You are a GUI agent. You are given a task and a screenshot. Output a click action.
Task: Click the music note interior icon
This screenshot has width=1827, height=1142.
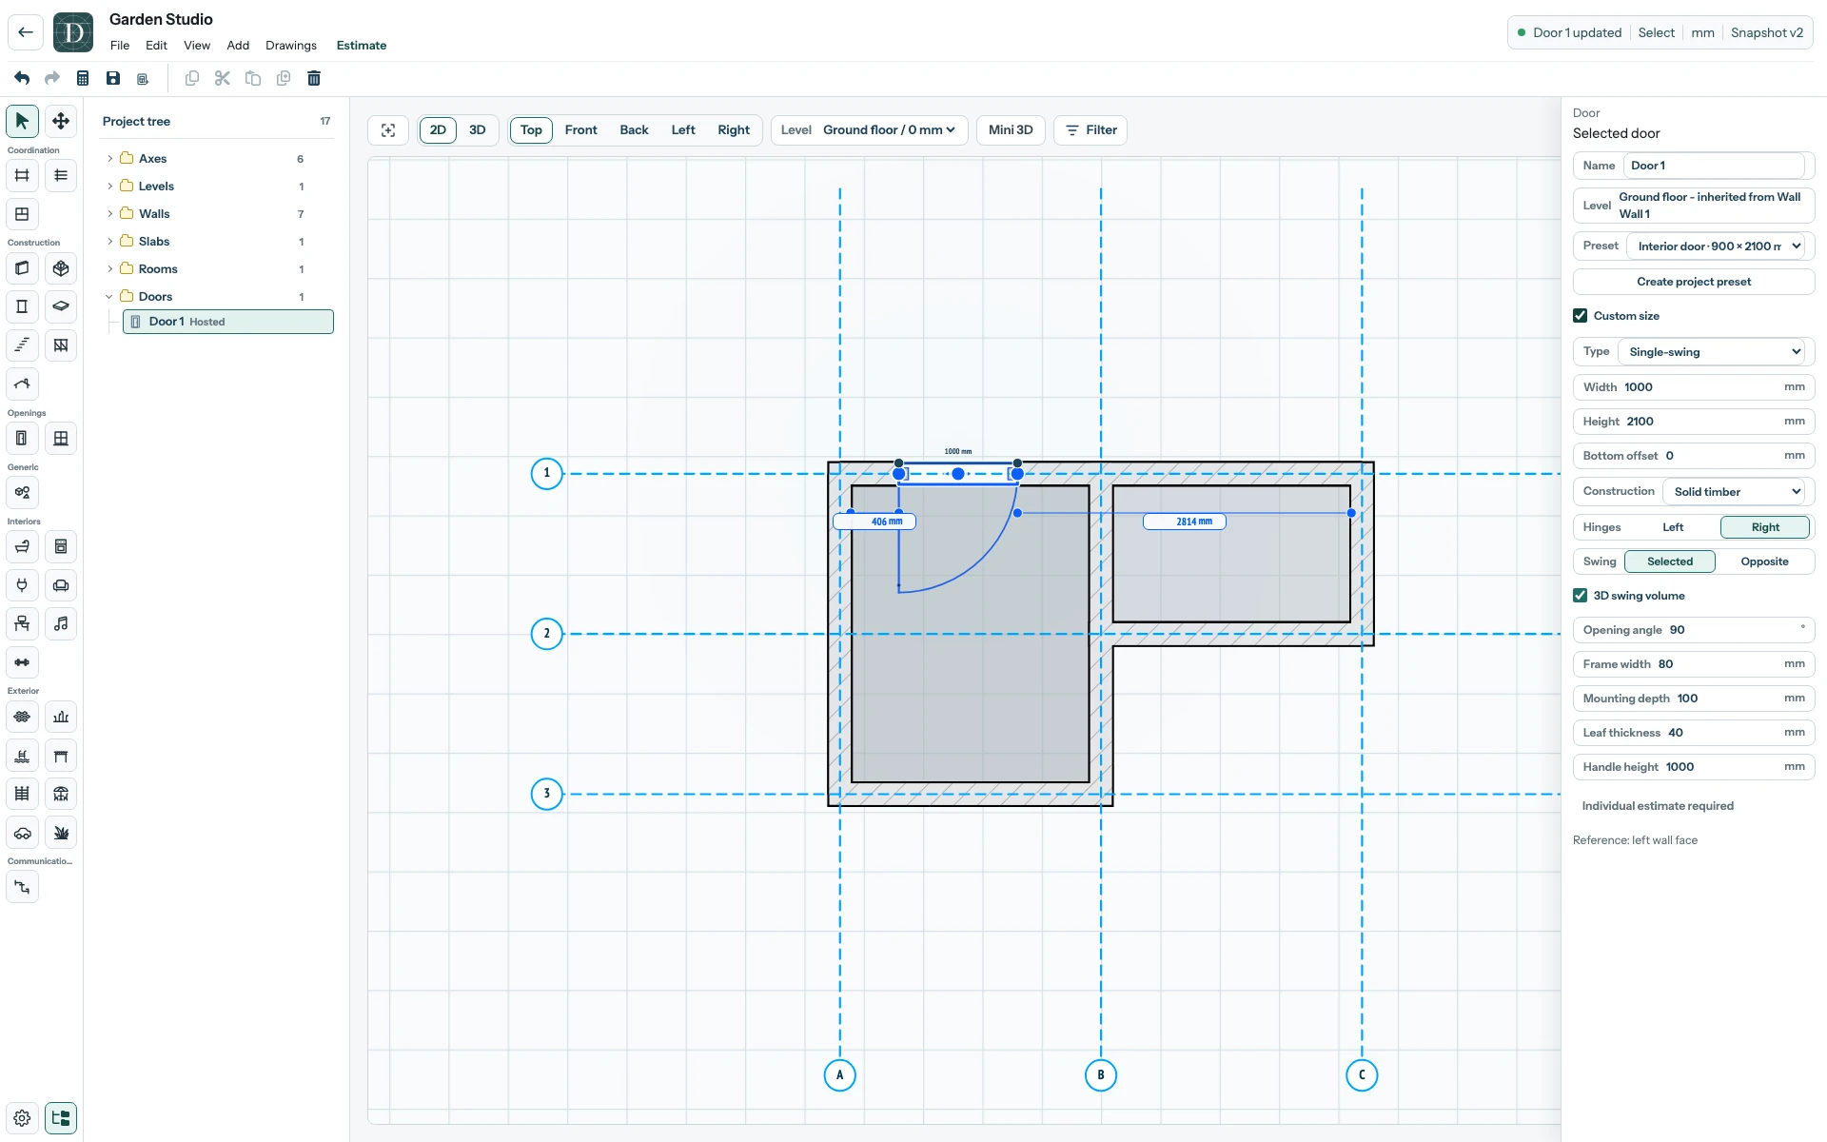point(61,624)
